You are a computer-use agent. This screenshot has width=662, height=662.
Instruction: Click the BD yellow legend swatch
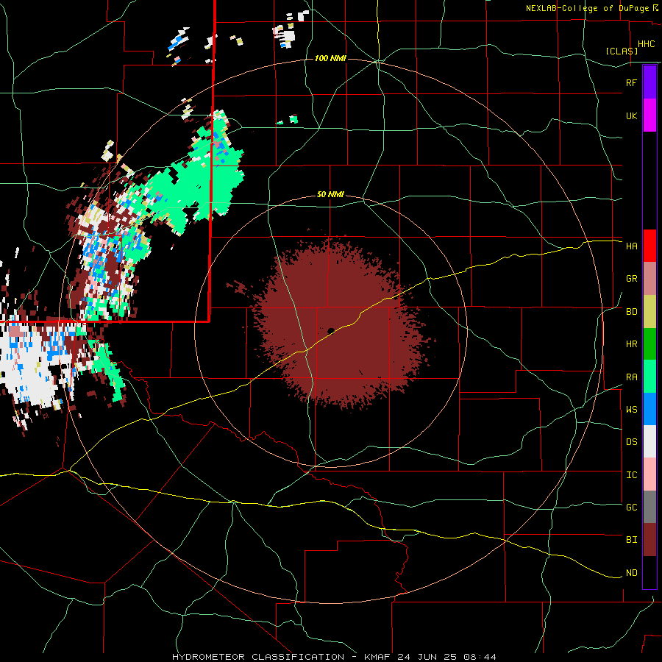[649, 312]
